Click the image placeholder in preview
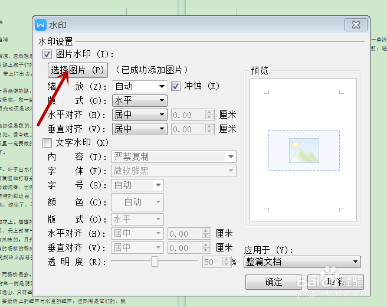The height and width of the screenshot is (307, 387). pos(304,151)
